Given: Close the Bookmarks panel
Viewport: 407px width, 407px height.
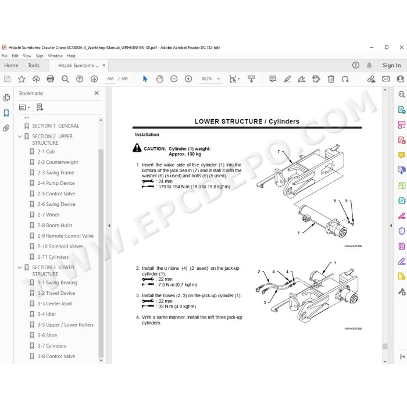Looking at the screenshot, I should tap(97, 93).
